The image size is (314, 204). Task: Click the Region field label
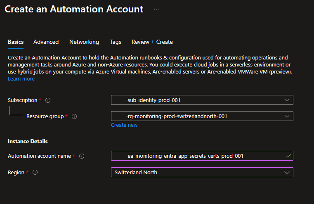[17, 172]
